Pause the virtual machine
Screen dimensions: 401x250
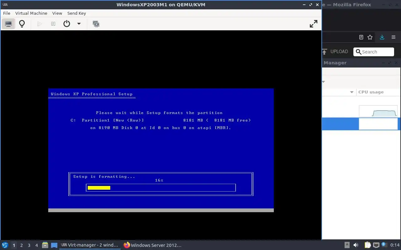[x=53, y=24]
